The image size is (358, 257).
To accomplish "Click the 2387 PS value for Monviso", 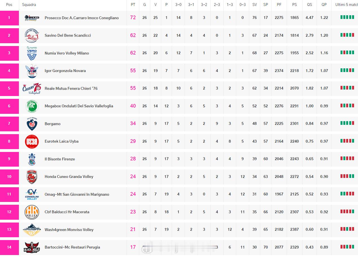I will click(x=295, y=230).
